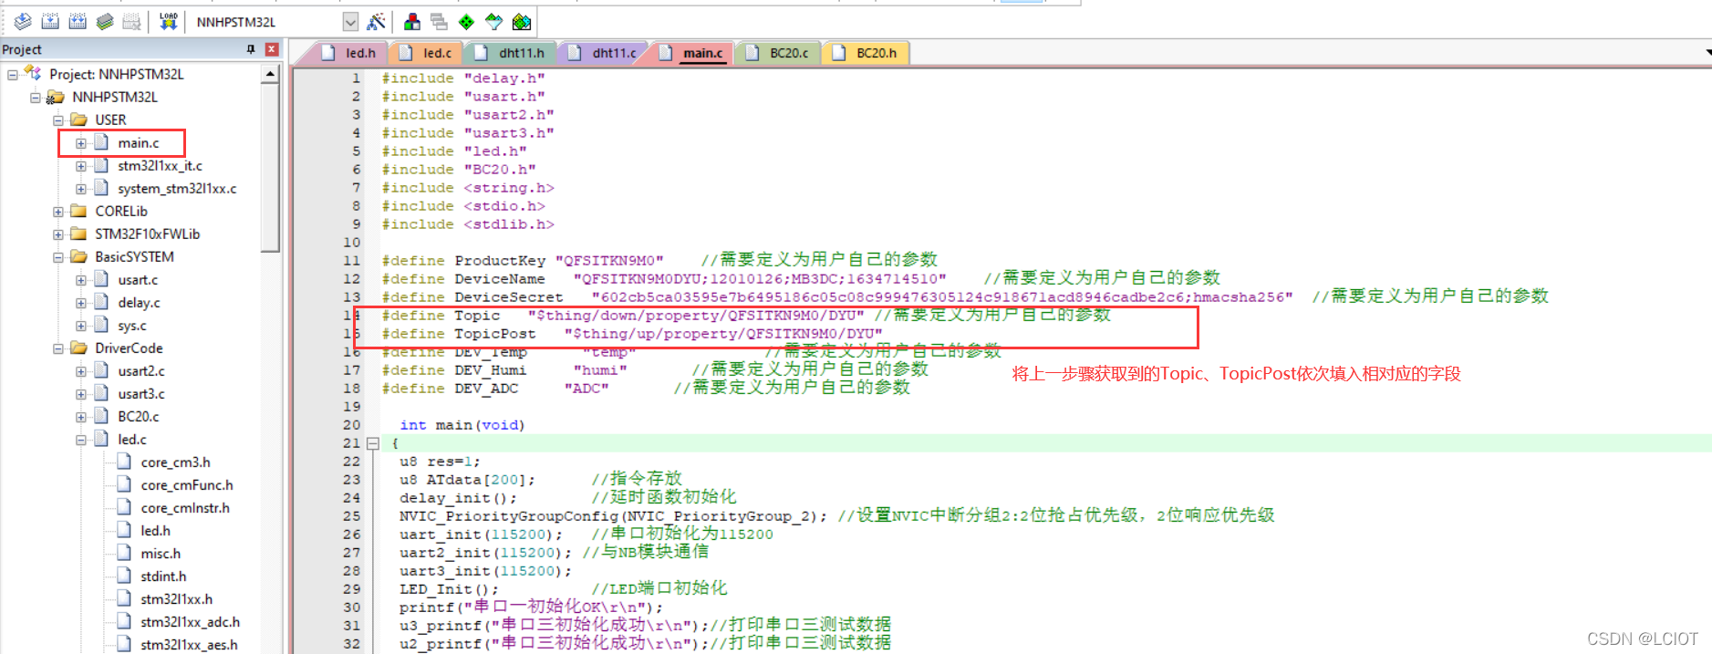The image size is (1712, 654).
Task: Select the main.c editor tab
Action: point(692,53)
